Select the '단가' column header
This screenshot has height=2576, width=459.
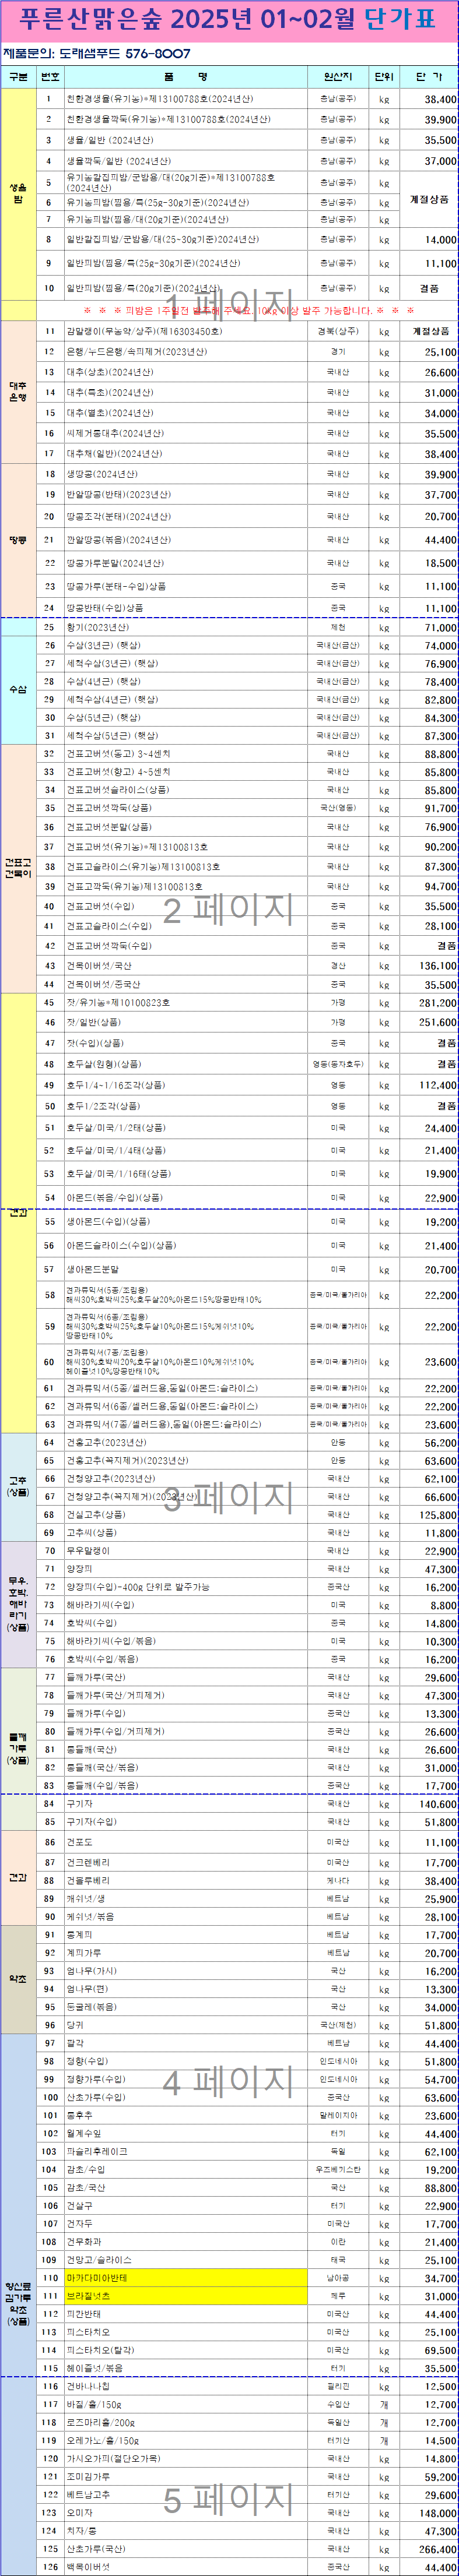pos(428,76)
